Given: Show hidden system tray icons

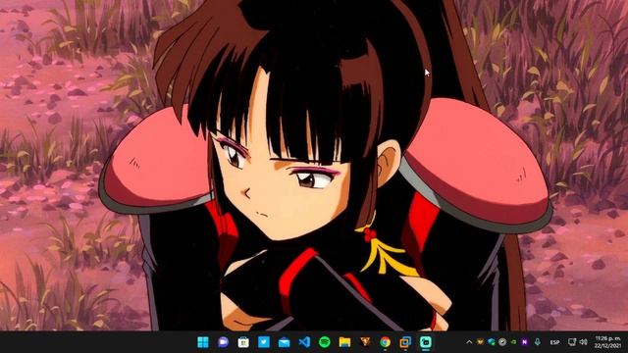Looking at the screenshot, I should (x=469, y=342).
